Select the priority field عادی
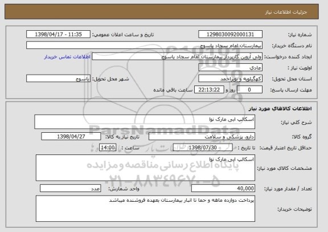Screen dimensions: 328x232 tap(230, 68)
